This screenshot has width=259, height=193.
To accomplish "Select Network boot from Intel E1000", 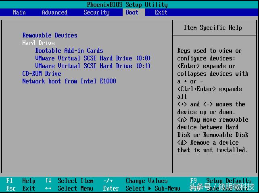I will [x=69, y=81].
